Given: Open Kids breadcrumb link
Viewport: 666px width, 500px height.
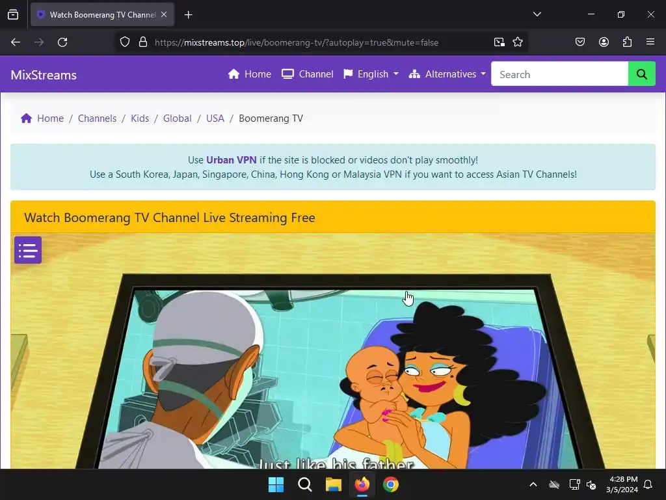Looking at the screenshot, I should 140,118.
